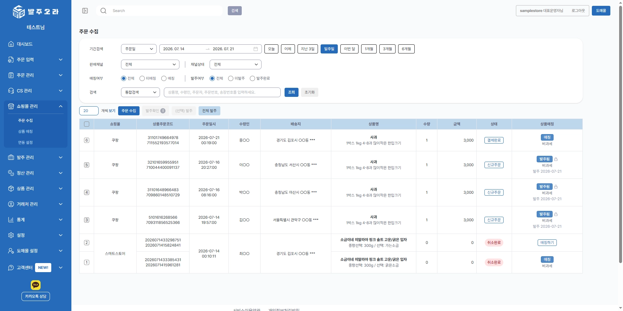Open the 채널상태 dropdown
This screenshot has height=311, width=623.
click(236, 64)
